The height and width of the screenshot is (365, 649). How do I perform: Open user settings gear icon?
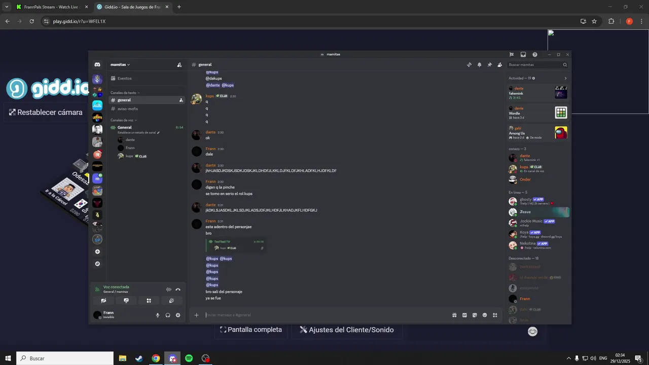pos(178,315)
